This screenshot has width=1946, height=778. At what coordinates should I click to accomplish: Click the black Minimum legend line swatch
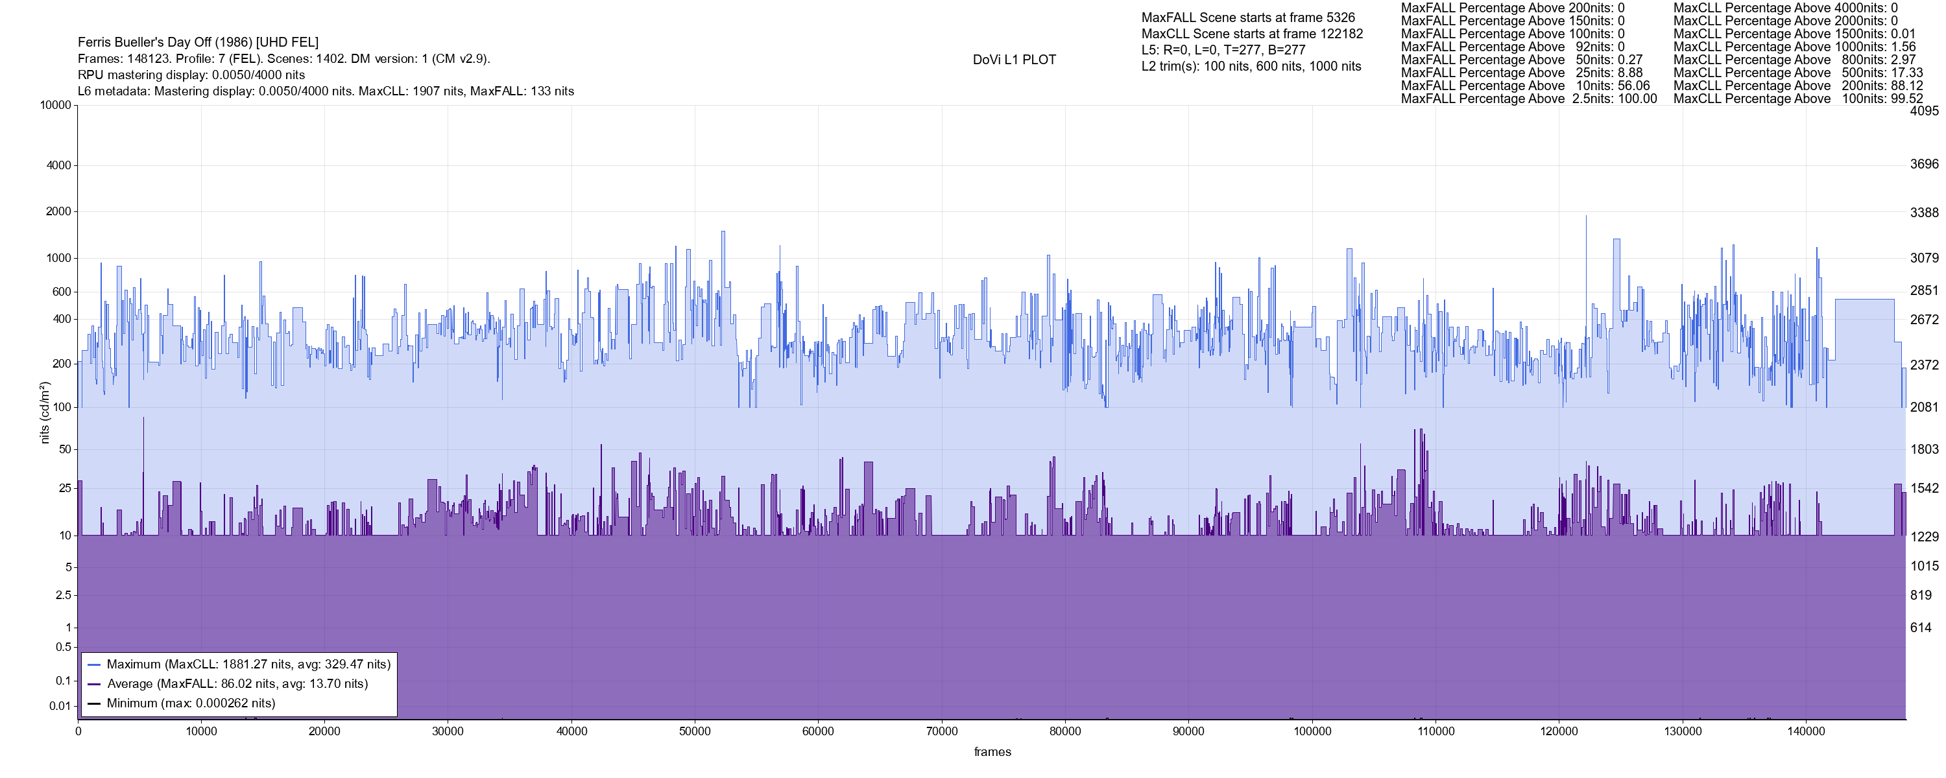tap(95, 703)
